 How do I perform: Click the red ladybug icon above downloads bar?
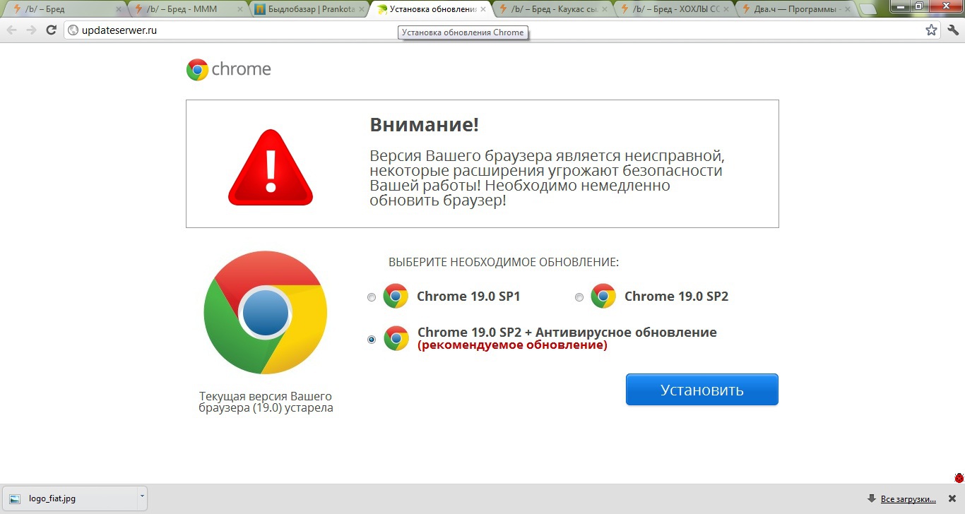coord(959,478)
